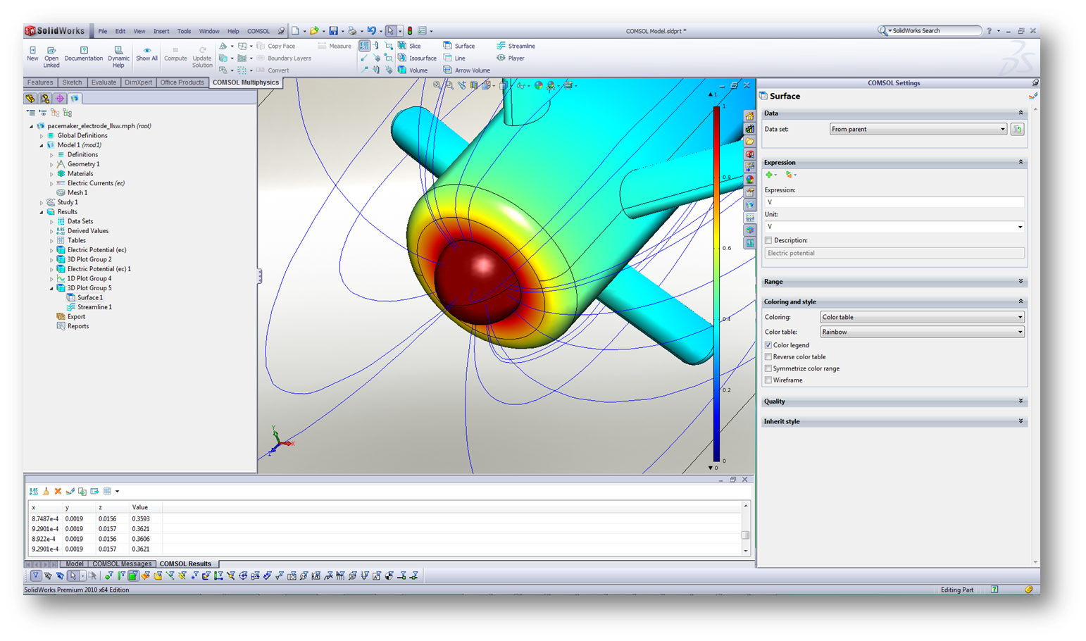1086x641 pixels.
Task: Click the Dynamic Help icon
Action: (x=118, y=57)
